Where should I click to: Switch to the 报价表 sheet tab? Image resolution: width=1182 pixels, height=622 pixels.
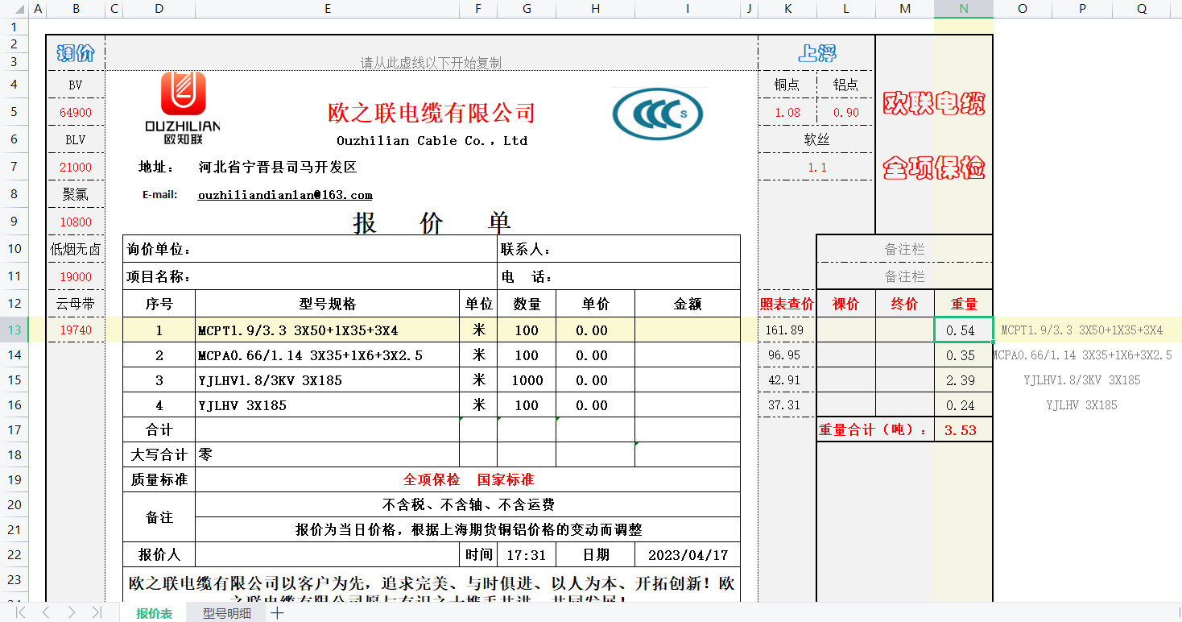154,613
